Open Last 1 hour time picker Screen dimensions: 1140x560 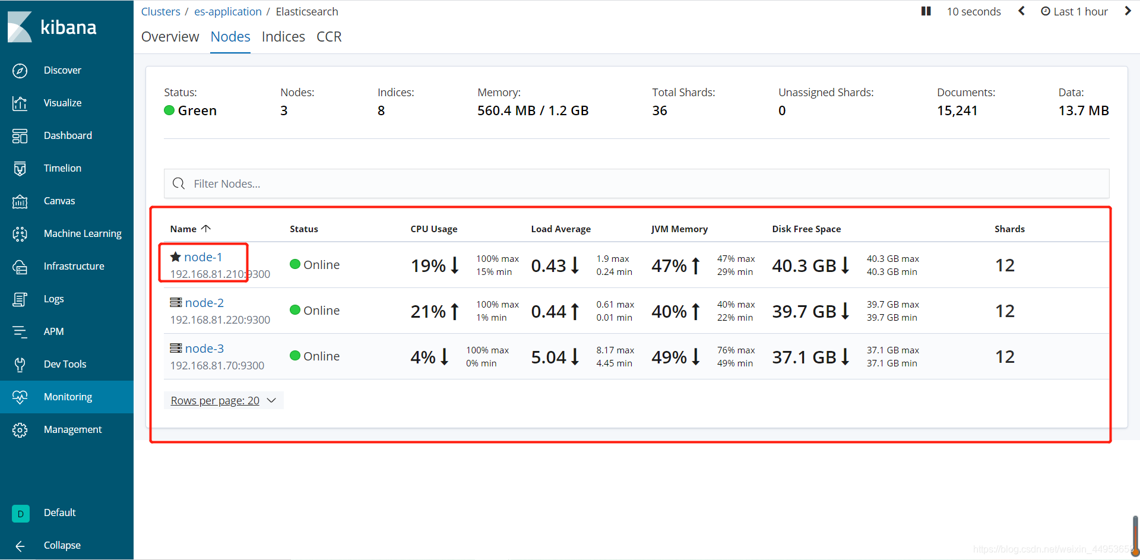tap(1074, 11)
